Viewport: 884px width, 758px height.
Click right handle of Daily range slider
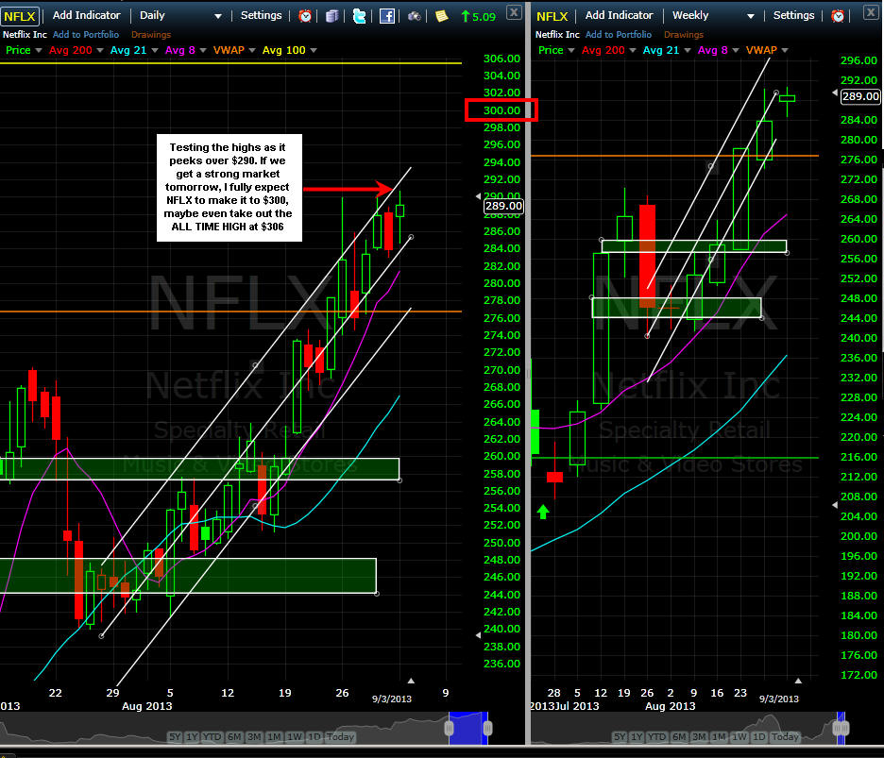pos(487,728)
